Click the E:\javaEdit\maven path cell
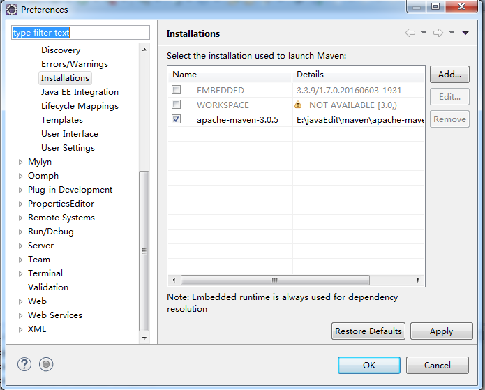Viewport: 485px width, 390px height. [x=360, y=120]
